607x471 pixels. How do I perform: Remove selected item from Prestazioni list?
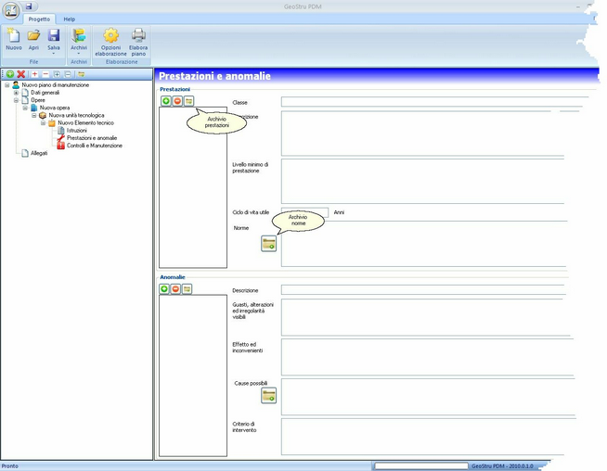(177, 101)
